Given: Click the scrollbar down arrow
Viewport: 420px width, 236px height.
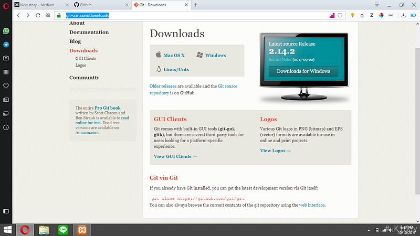Looking at the screenshot, I should (417, 221).
